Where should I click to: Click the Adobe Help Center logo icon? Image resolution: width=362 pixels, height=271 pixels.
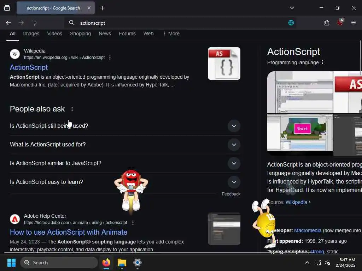(x=15, y=219)
